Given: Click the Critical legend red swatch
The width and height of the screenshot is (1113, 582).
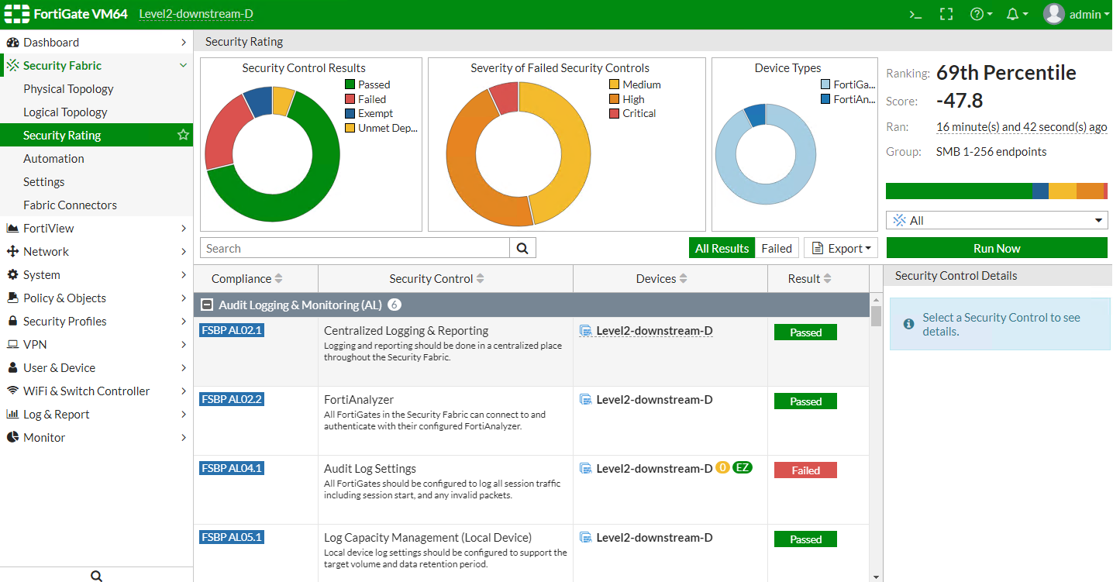Looking at the screenshot, I should (615, 114).
